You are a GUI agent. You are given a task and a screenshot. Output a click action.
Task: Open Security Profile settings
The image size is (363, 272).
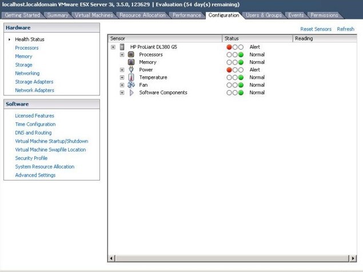pos(31,158)
